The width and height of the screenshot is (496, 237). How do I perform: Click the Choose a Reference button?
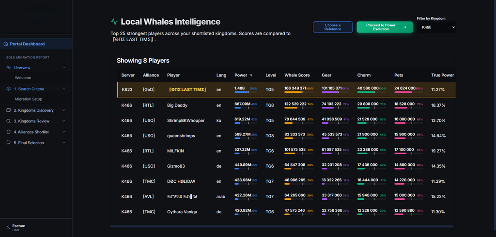(333, 27)
